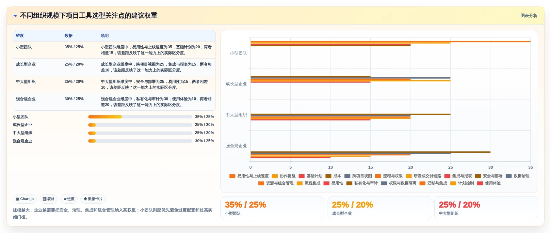The image size is (551, 233).
Task: Select the Chart.js tag chip
Action: (x=25, y=199)
